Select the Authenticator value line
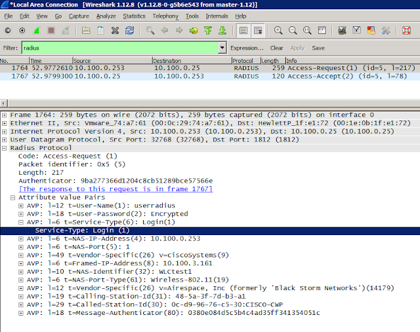Screen dimensions: 420x332 pyautogui.click(x=115, y=181)
